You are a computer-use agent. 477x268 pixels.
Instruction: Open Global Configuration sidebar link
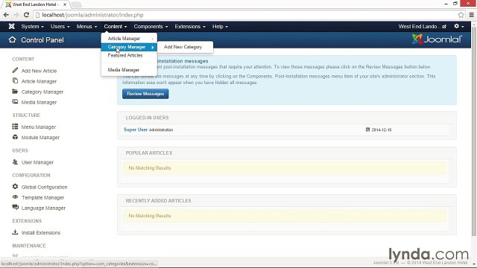[44, 187]
